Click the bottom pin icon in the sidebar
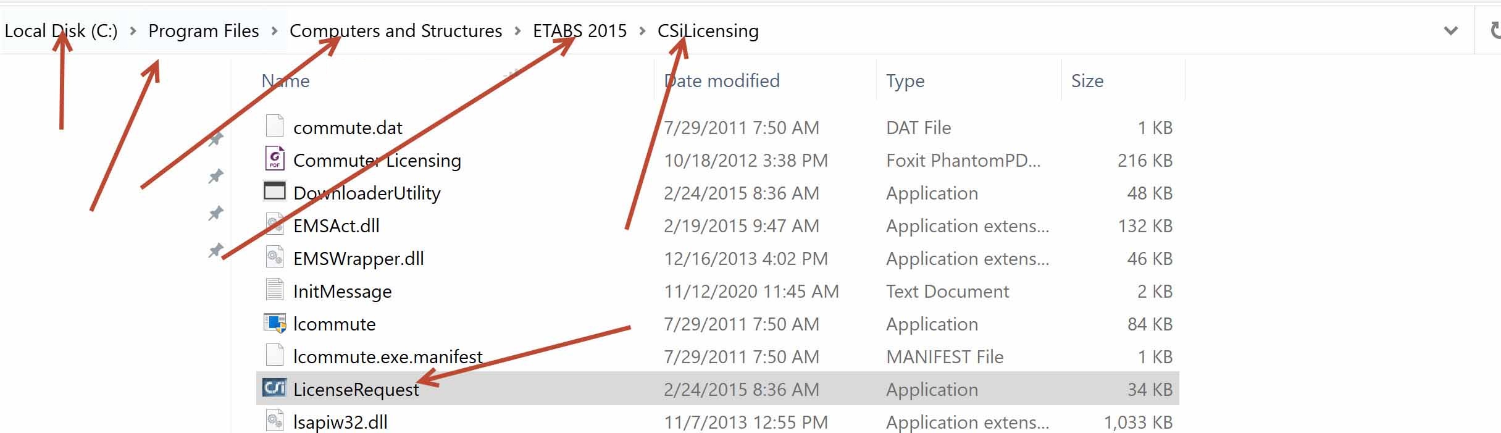Screen dimensions: 1501x433 click(215, 251)
